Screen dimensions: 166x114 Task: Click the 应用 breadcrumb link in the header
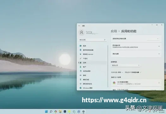point(114,31)
